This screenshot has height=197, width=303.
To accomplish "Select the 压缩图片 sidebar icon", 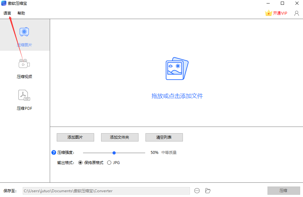I will point(24,32).
